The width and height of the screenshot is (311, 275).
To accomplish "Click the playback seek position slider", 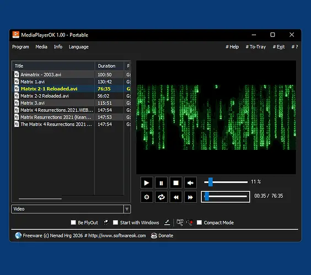I will [226, 197].
